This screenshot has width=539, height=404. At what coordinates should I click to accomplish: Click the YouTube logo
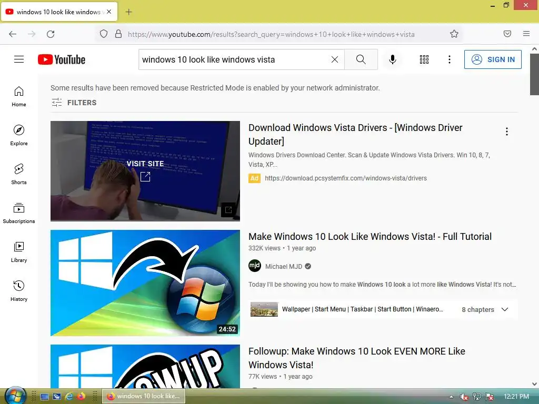[62, 59]
